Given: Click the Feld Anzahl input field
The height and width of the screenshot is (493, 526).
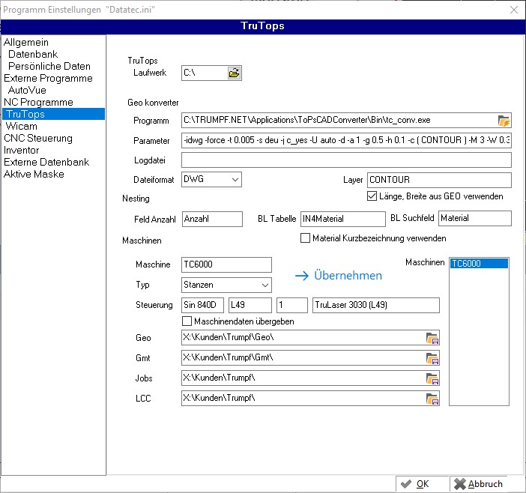Looking at the screenshot, I should pyautogui.click(x=212, y=219).
